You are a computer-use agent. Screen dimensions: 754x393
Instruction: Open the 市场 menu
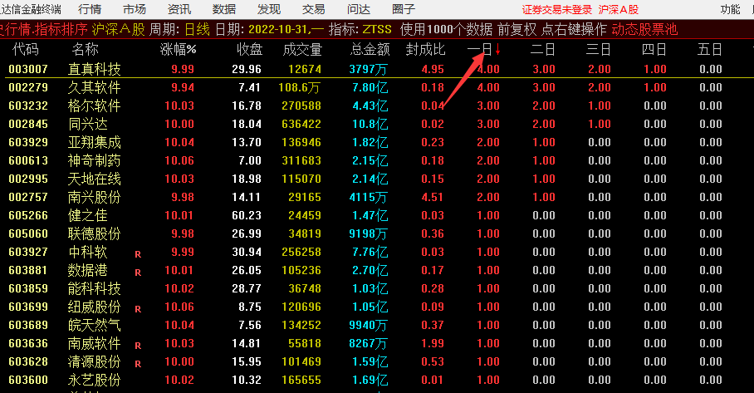pos(135,9)
